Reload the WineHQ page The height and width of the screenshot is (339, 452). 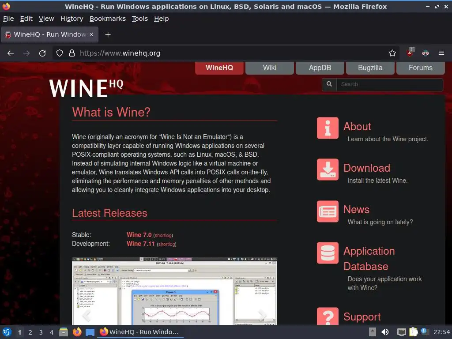pos(42,53)
